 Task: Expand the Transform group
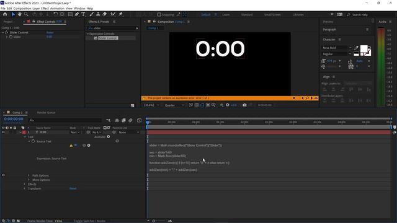tap(25, 188)
